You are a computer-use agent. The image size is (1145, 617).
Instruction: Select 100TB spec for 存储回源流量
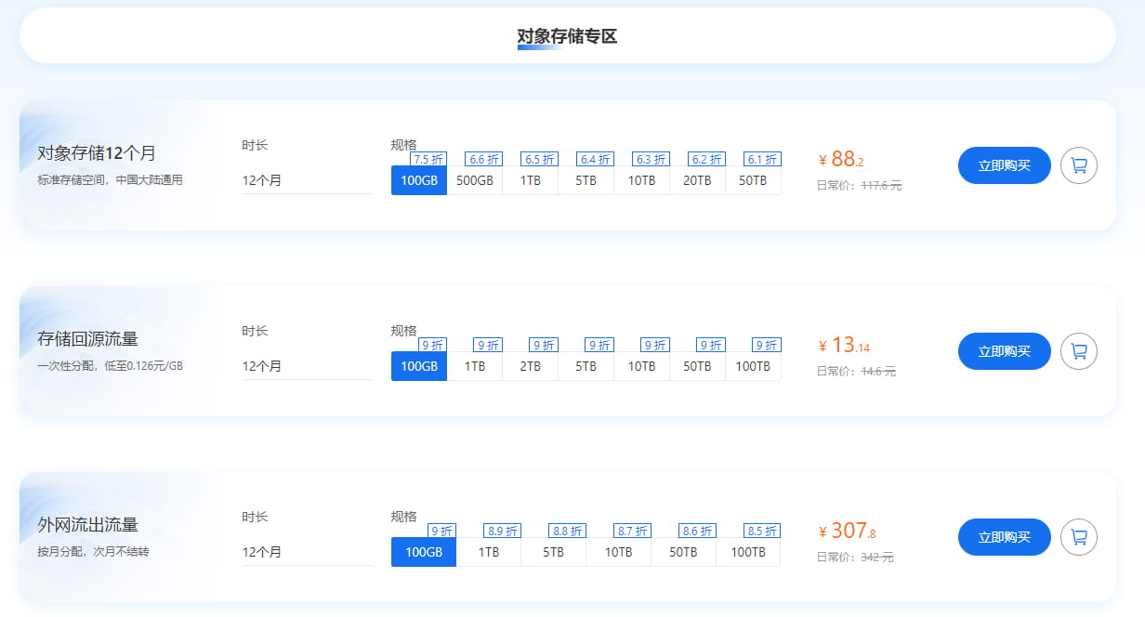(x=754, y=366)
